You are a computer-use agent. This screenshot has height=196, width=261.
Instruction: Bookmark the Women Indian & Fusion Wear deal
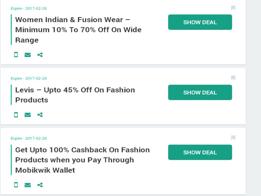point(233,8)
